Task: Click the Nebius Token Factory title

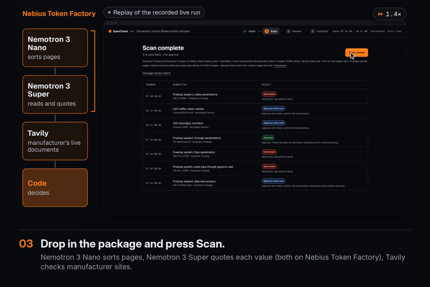Action: 59,13
